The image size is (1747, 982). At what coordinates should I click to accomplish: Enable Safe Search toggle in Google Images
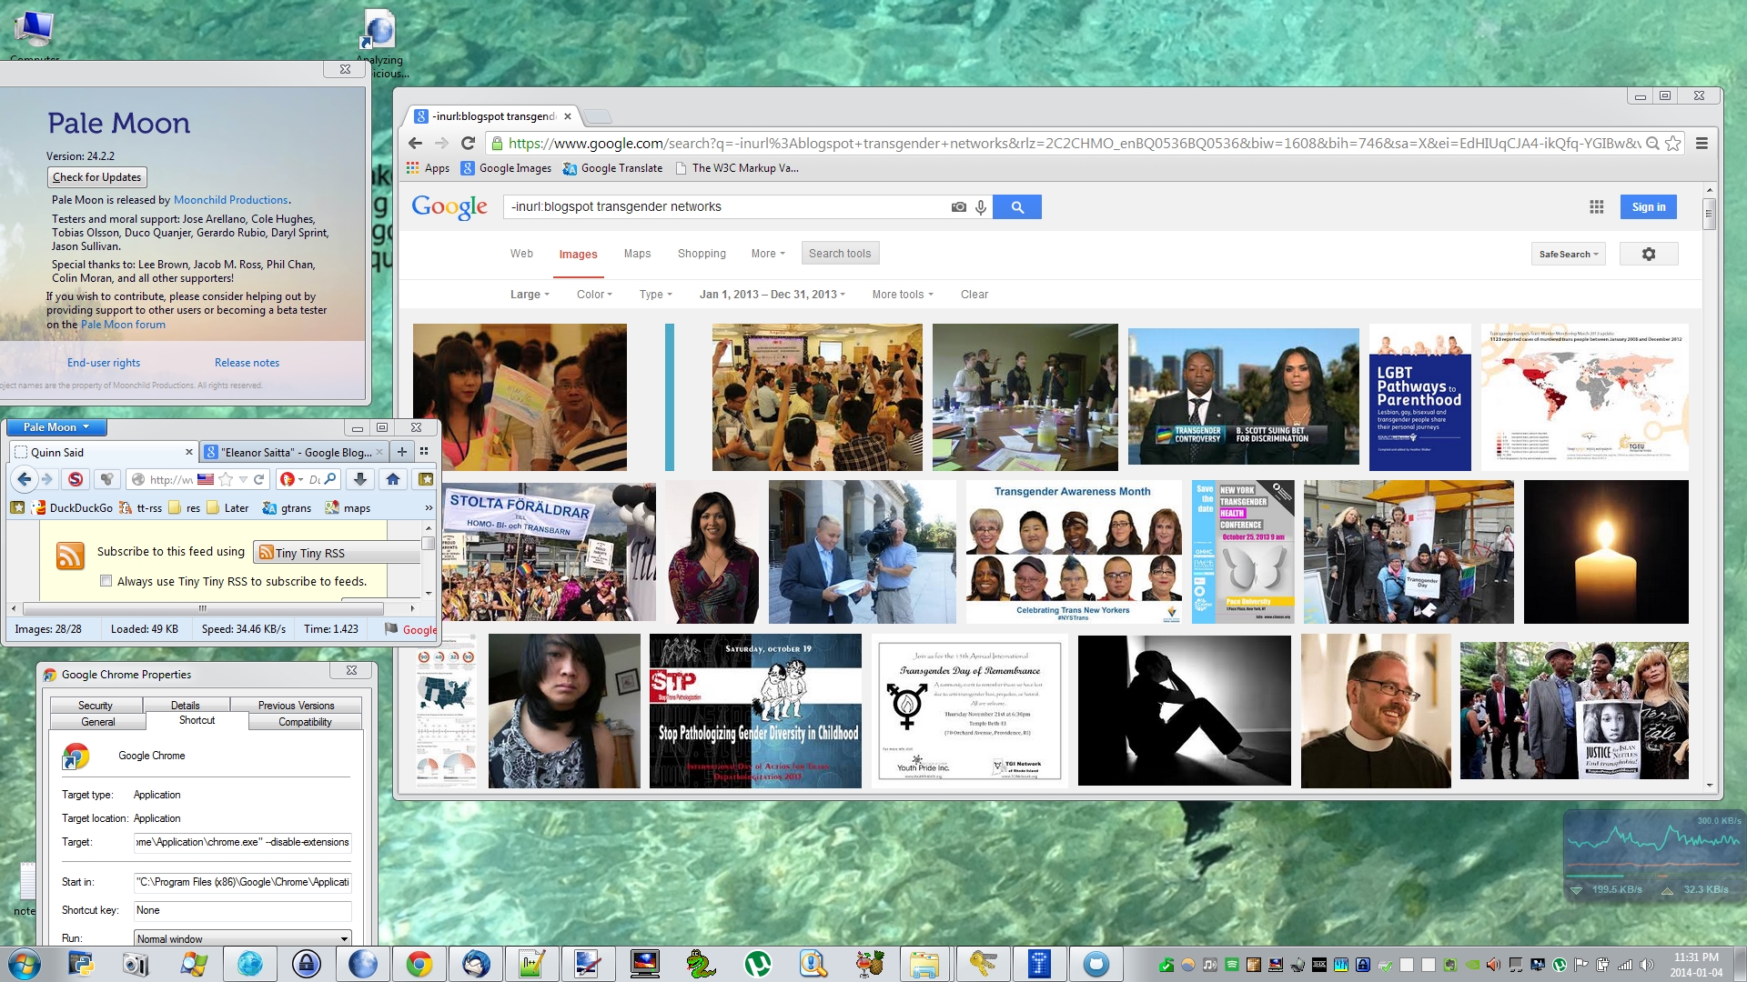click(1567, 253)
